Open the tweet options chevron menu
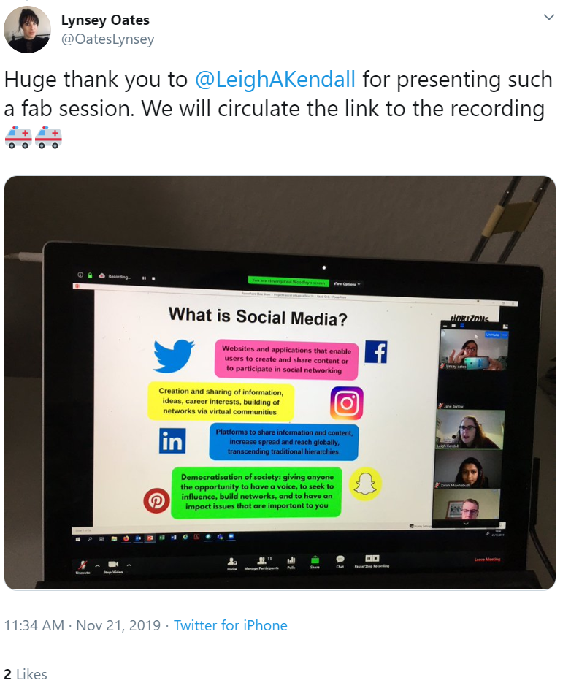Image resolution: width=571 pixels, height=691 pixels. pos(549,18)
